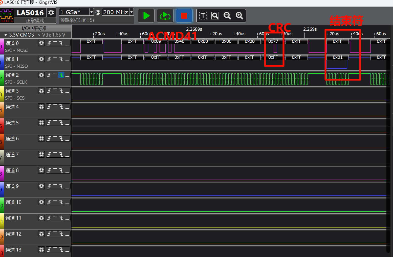Screen dimensions: 393x257
Task: Click the 0x69 decoded MOSI byte
Action: point(156,41)
